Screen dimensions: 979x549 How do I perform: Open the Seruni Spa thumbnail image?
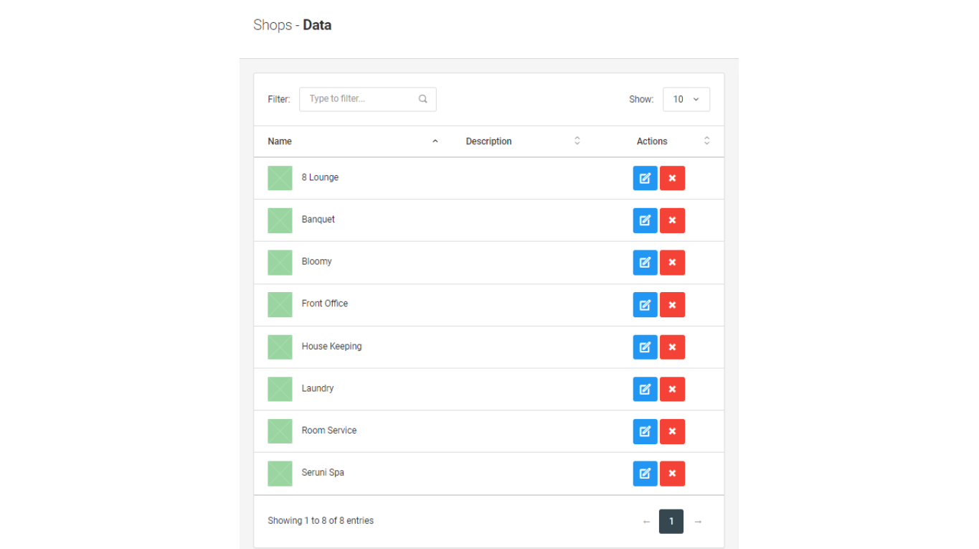tap(280, 474)
